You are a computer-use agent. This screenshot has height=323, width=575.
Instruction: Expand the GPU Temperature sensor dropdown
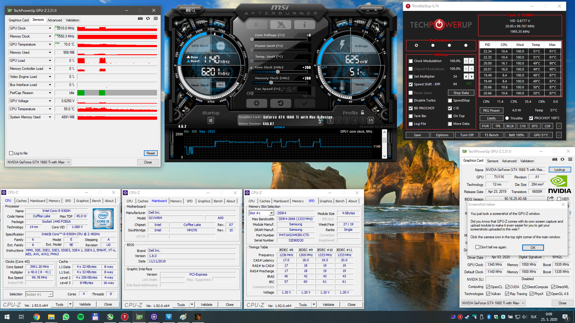50,45
